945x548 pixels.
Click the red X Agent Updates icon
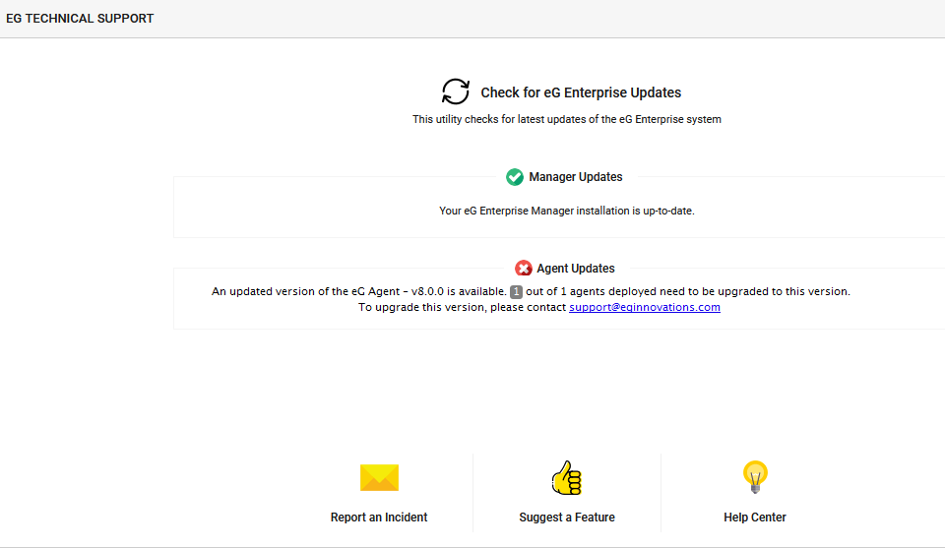click(x=524, y=269)
